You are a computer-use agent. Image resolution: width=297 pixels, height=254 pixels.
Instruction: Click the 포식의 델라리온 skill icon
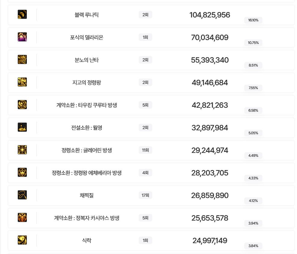pos(22,37)
